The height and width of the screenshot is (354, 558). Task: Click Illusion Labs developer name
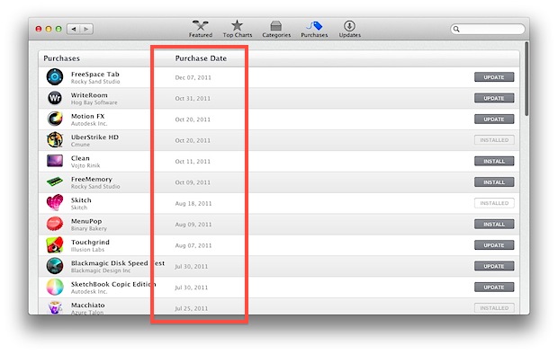pos(87,250)
